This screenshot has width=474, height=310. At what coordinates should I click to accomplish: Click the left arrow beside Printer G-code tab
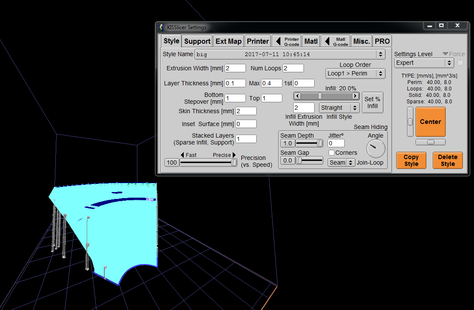click(278, 41)
